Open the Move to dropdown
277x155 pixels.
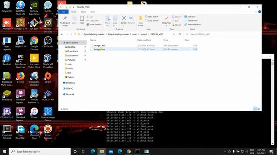tap(107, 21)
